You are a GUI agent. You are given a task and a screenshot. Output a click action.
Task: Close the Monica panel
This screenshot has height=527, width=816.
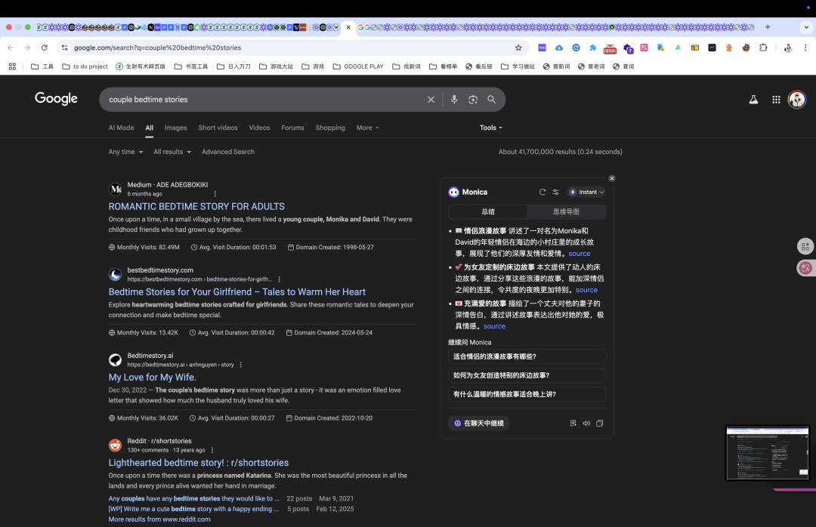coord(612,178)
